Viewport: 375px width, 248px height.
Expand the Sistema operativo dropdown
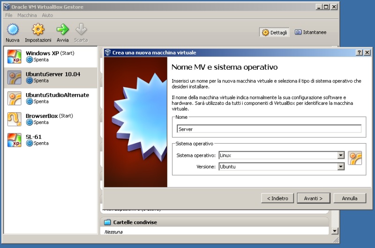[x=341, y=155]
